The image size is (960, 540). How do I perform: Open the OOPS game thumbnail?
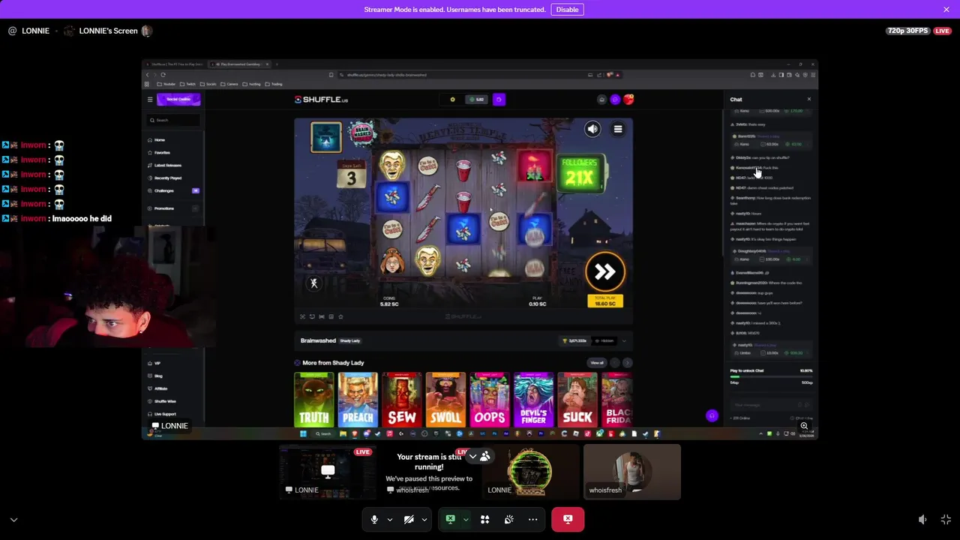[x=490, y=400]
